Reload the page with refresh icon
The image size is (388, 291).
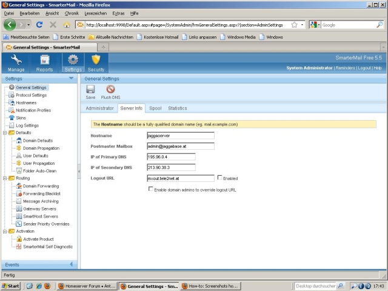pos(39,25)
